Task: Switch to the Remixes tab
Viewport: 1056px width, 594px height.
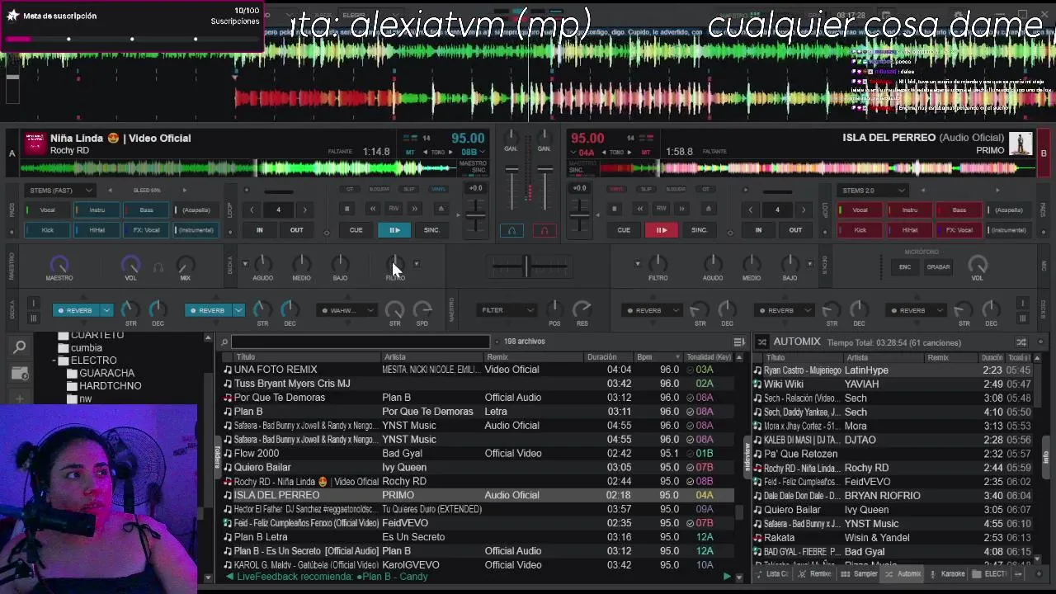Action: [x=817, y=574]
